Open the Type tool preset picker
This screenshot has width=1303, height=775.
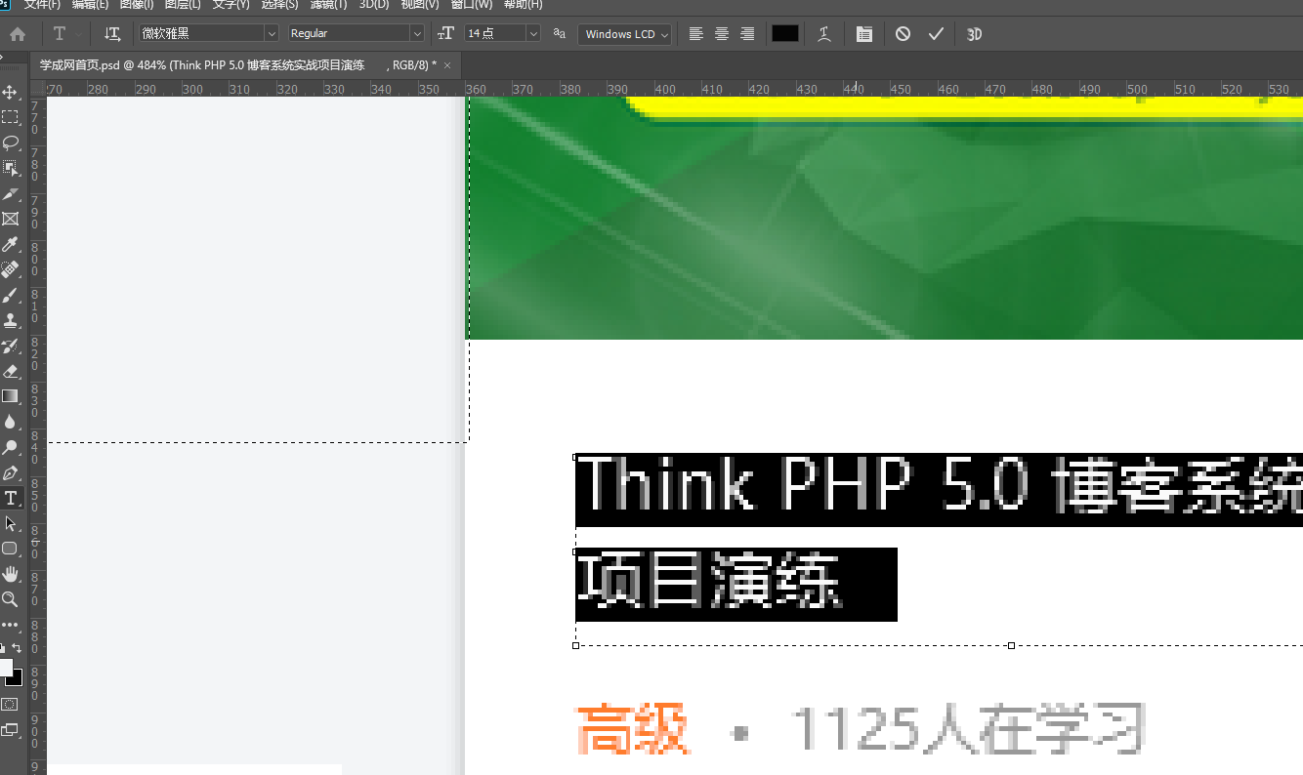click(x=66, y=33)
